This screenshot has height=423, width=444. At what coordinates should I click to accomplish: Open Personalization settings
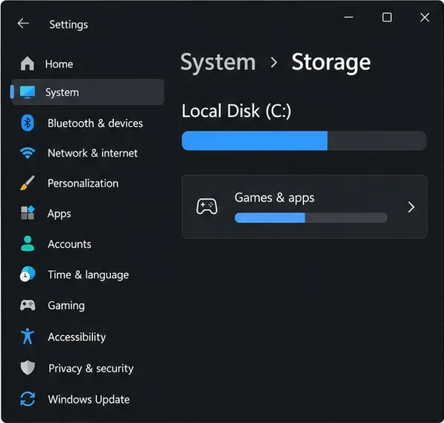[x=87, y=183]
